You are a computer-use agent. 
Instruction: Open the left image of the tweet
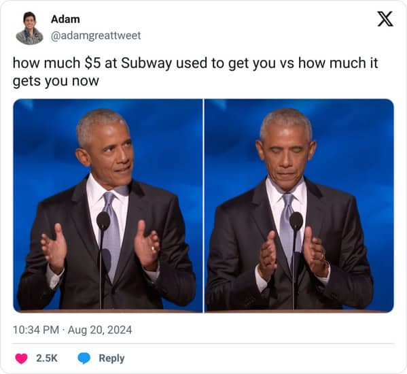tap(108, 205)
